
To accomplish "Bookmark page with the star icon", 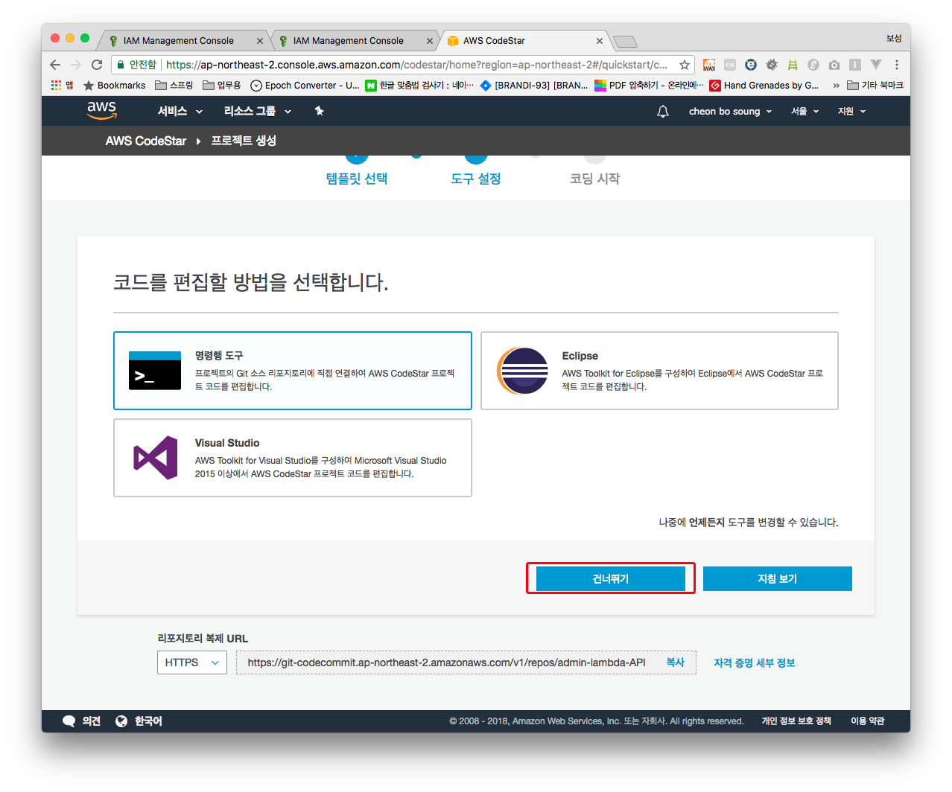I will pos(684,65).
